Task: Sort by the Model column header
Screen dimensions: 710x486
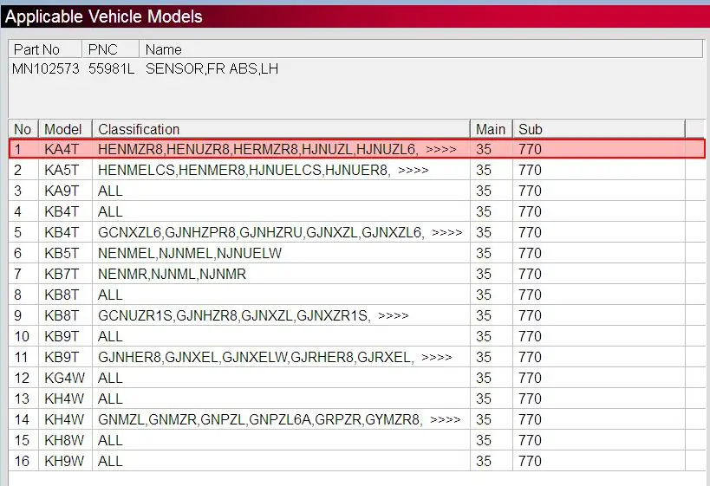Action: click(66, 129)
